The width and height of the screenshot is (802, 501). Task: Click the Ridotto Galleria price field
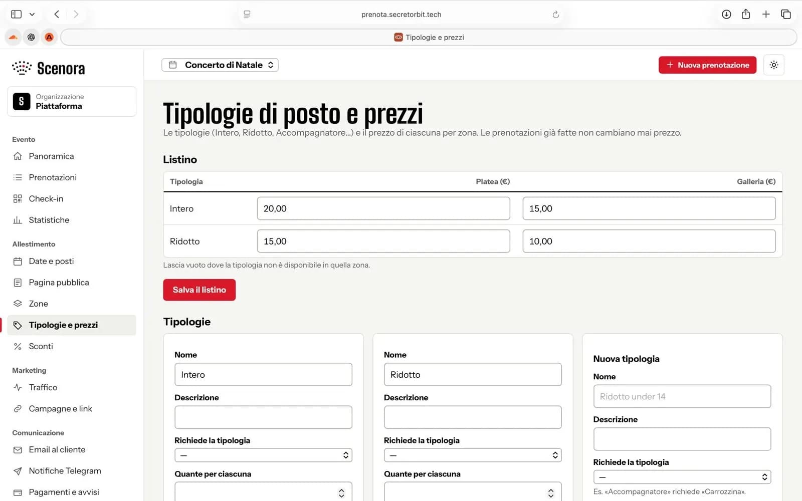coord(649,241)
